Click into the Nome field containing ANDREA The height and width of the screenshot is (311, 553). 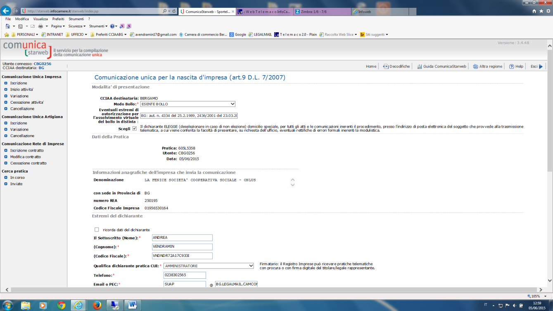tap(182, 238)
